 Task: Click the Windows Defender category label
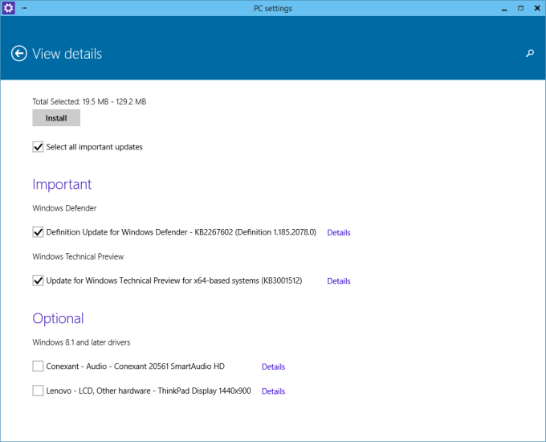64,208
